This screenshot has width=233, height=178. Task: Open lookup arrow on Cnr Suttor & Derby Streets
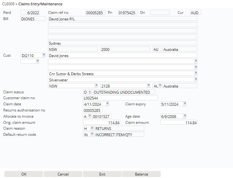(x=195, y=73)
